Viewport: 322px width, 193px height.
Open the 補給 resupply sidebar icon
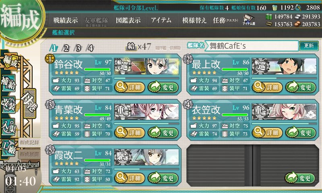tap(8, 83)
